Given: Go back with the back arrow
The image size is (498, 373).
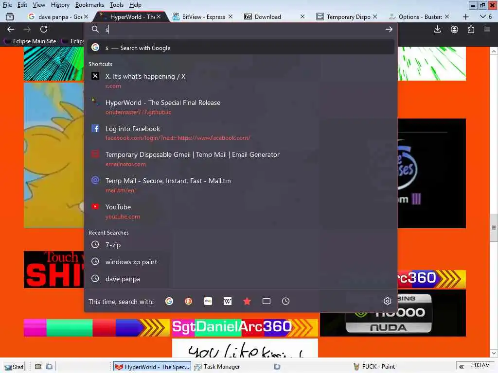Looking at the screenshot, I should [x=11, y=29].
